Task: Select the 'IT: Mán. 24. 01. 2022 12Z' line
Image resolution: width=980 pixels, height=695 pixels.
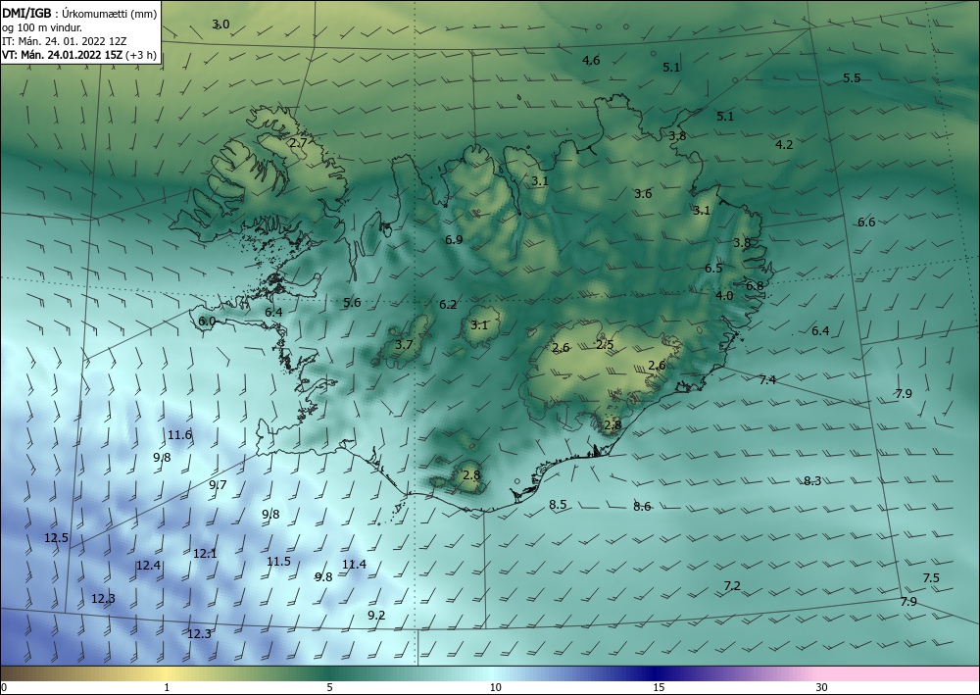Action: coord(64,41)
